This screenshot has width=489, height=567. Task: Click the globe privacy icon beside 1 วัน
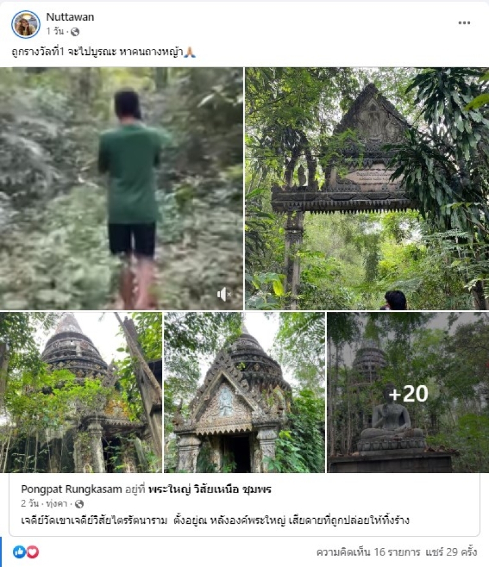[75, 32]
